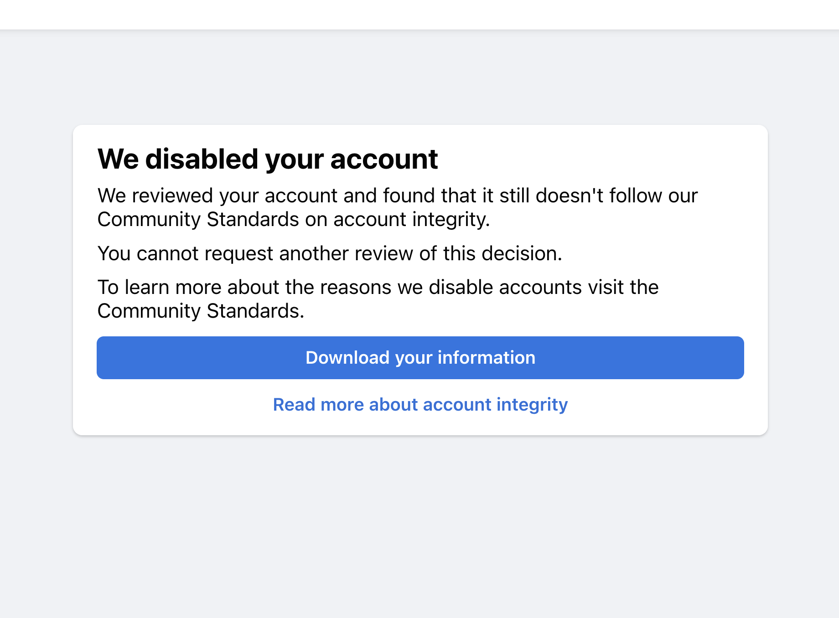
Task: Click the word 'Download' on the blue button
Action: pos(347,358)
